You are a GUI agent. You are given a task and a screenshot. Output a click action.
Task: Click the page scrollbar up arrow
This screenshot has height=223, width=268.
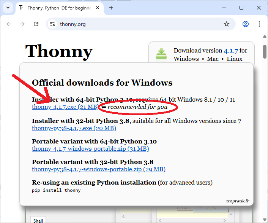(x=265, y=36)
